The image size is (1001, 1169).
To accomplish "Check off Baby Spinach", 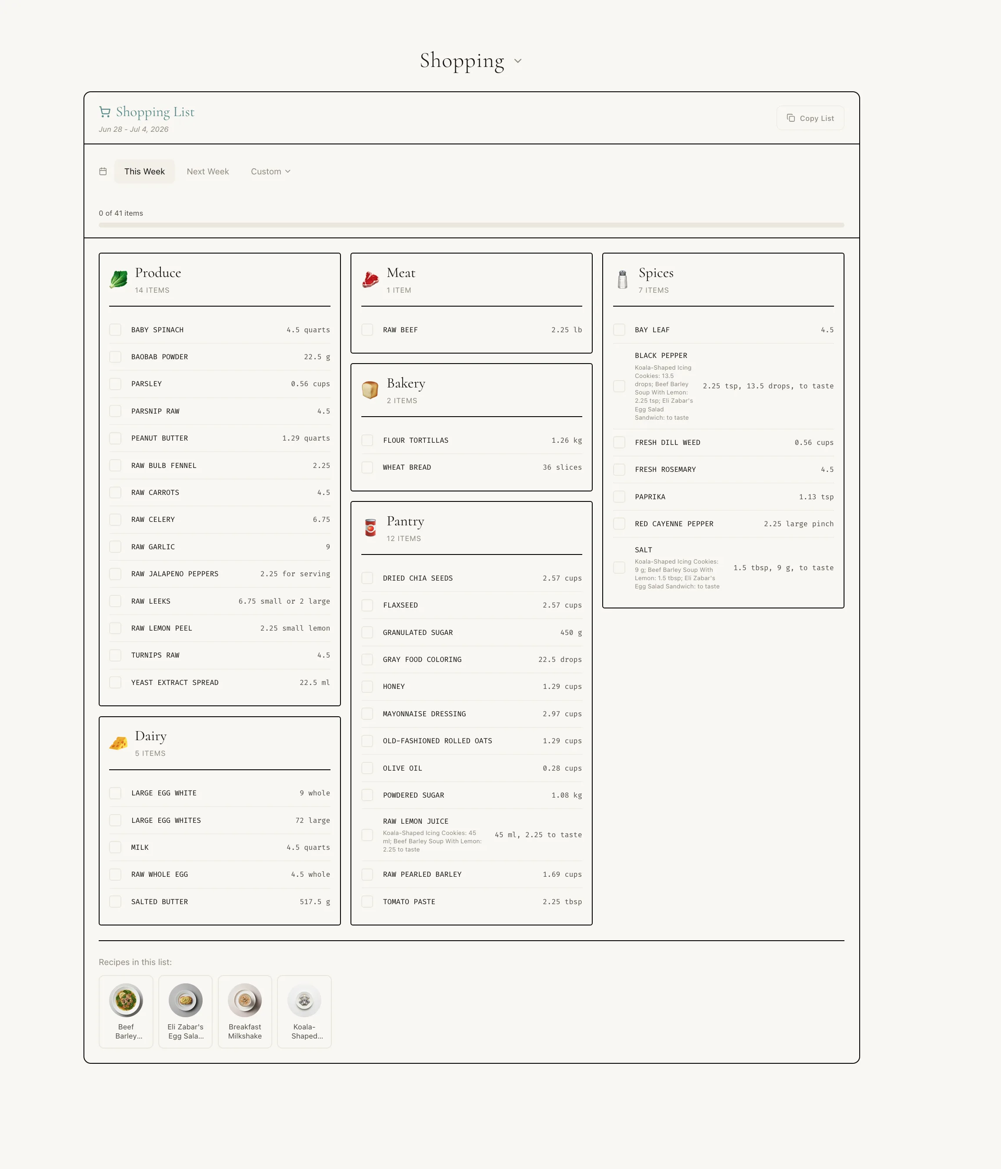I will [x=115, y=330].
